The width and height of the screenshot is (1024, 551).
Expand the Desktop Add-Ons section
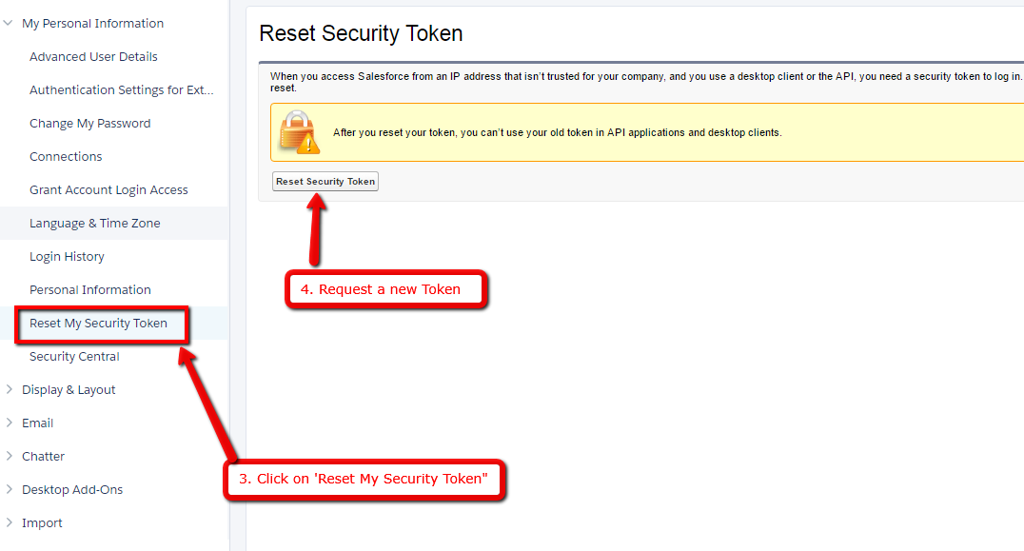tap(9, 489)
